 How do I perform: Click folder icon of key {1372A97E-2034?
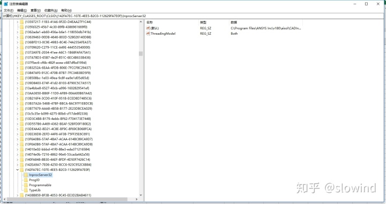click(x=21, y=52)
